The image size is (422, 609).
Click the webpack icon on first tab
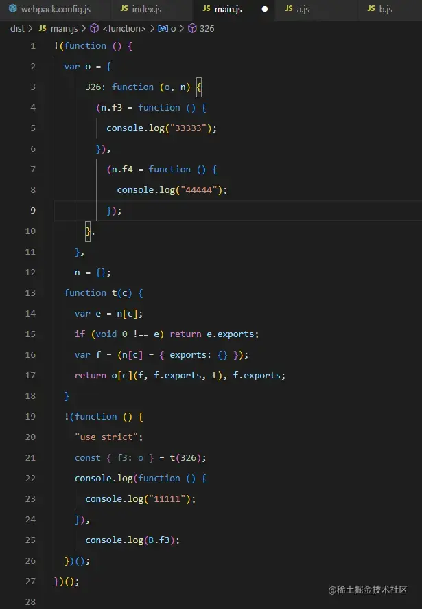[13, 8]
